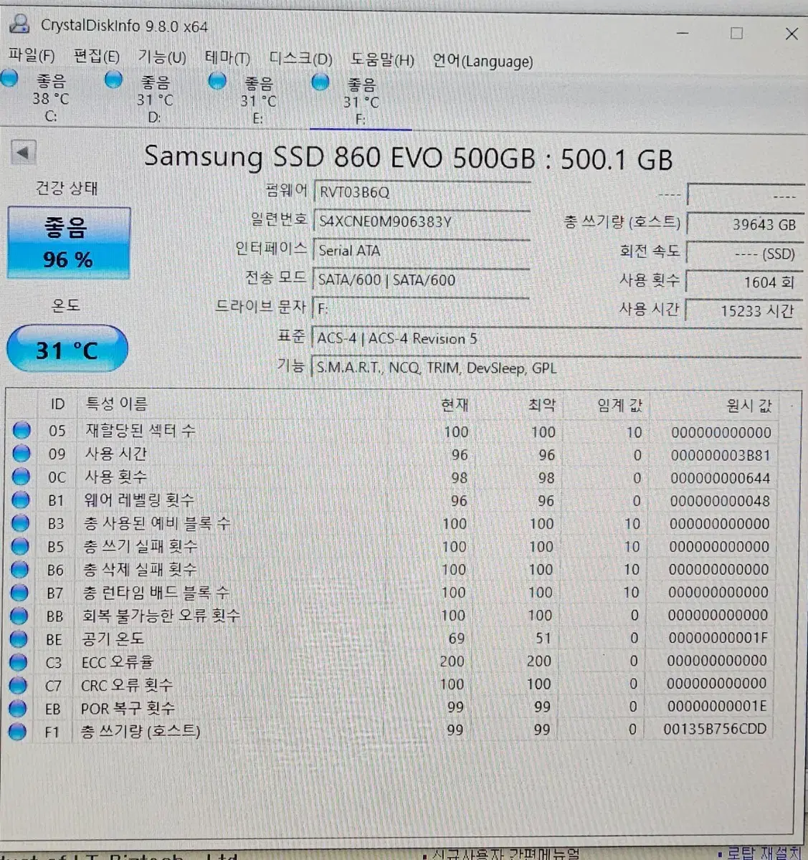Click status icon for attribute C3

(19, 662)
